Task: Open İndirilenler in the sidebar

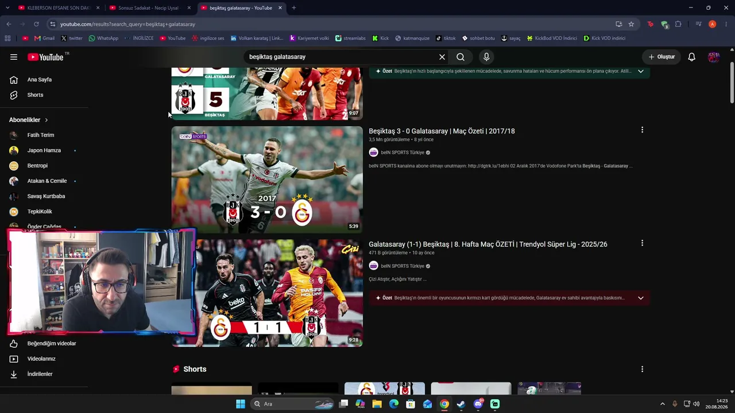Action: 40,374
